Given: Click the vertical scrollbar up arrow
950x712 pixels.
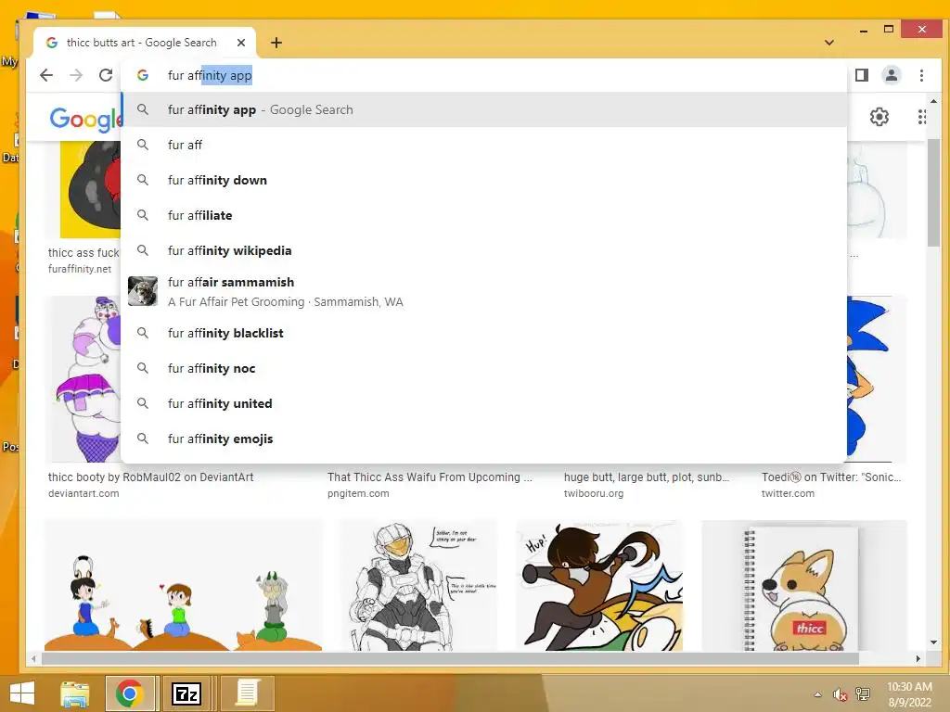Looking at the screenshot, I should pyautogui.click(x=933, y=102).
